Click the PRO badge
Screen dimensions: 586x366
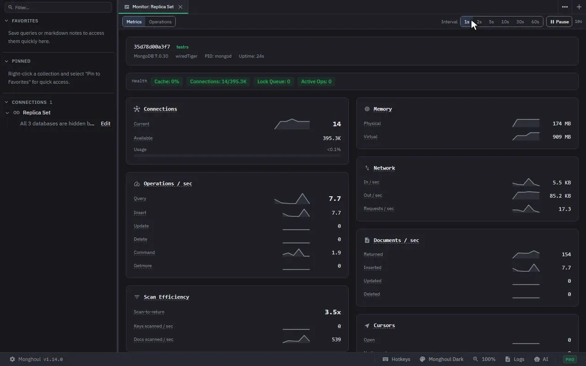[570, 359]
